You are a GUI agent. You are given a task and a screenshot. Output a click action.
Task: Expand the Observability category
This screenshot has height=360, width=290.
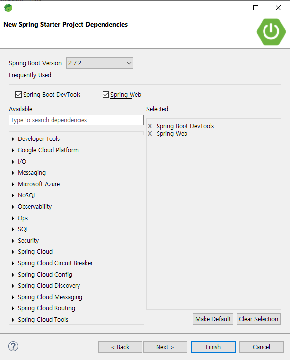point(13,207)
